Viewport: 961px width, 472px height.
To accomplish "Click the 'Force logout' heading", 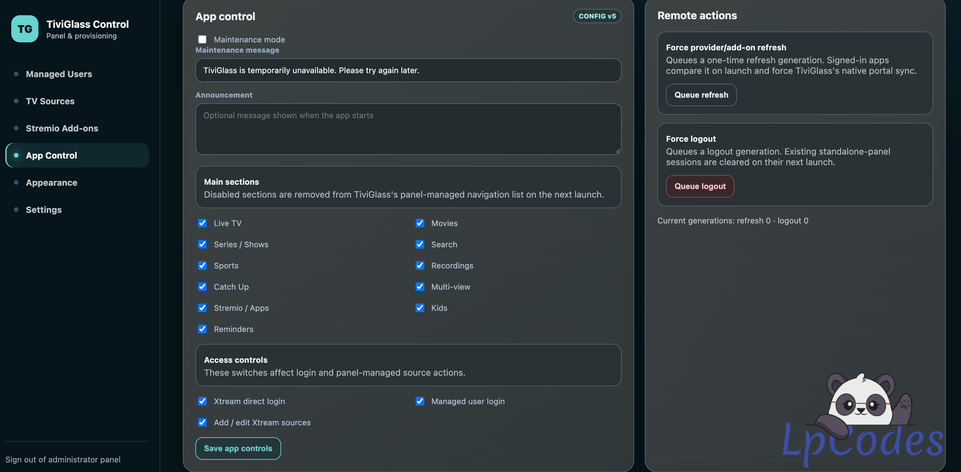I will [x=690, y=139].
